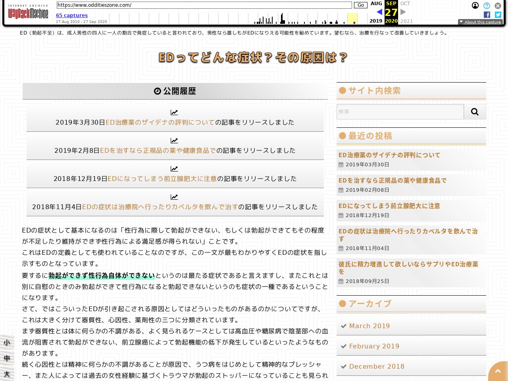Expand the About this capture dropdown
Viewport: 508px width, 381px height.
pyautogui.click(x=480, y=22)
